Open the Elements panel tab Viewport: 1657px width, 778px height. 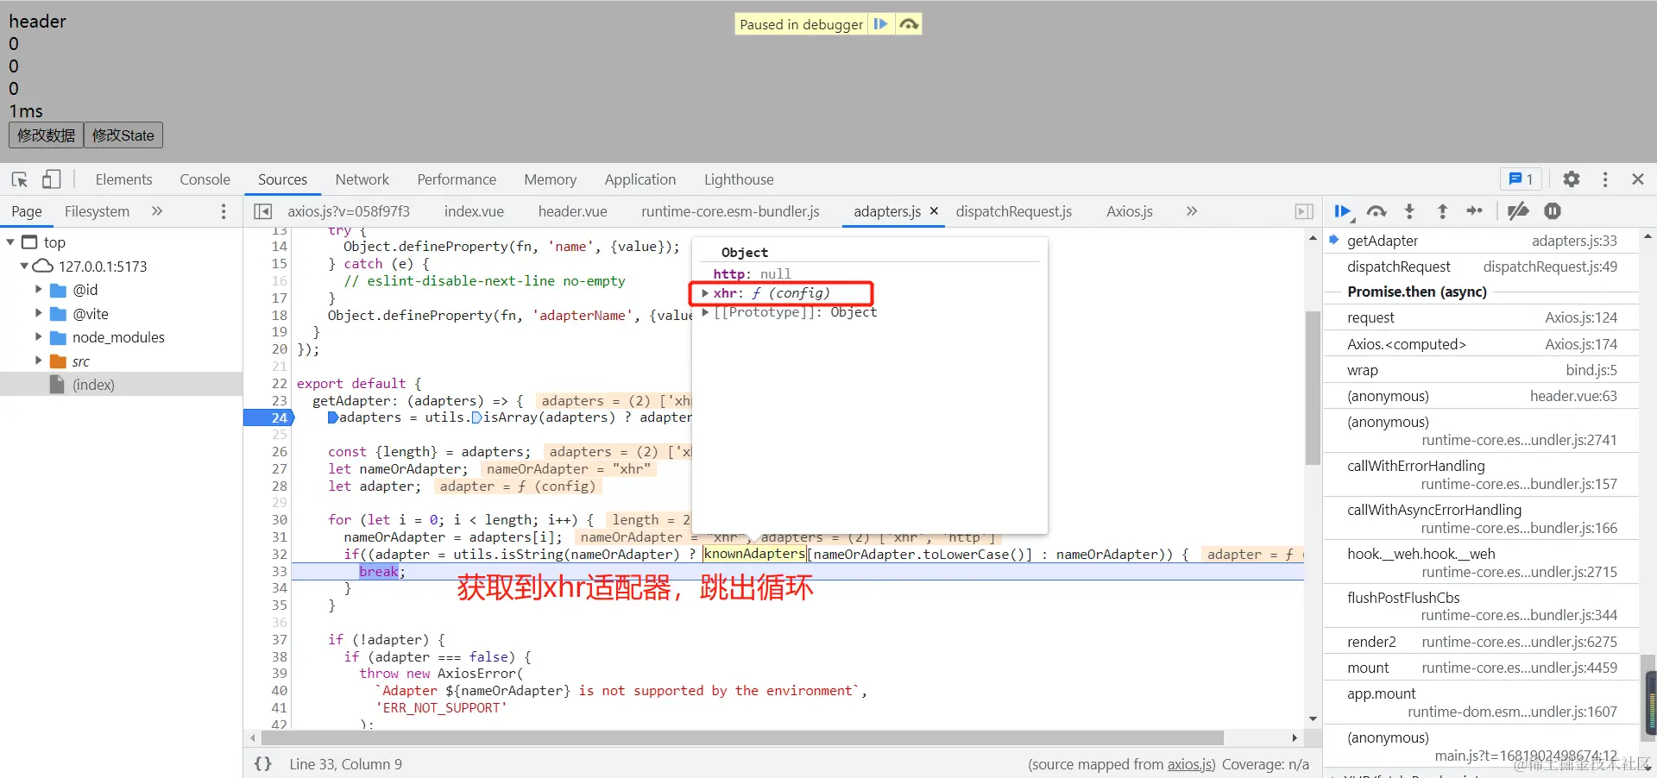123,179
